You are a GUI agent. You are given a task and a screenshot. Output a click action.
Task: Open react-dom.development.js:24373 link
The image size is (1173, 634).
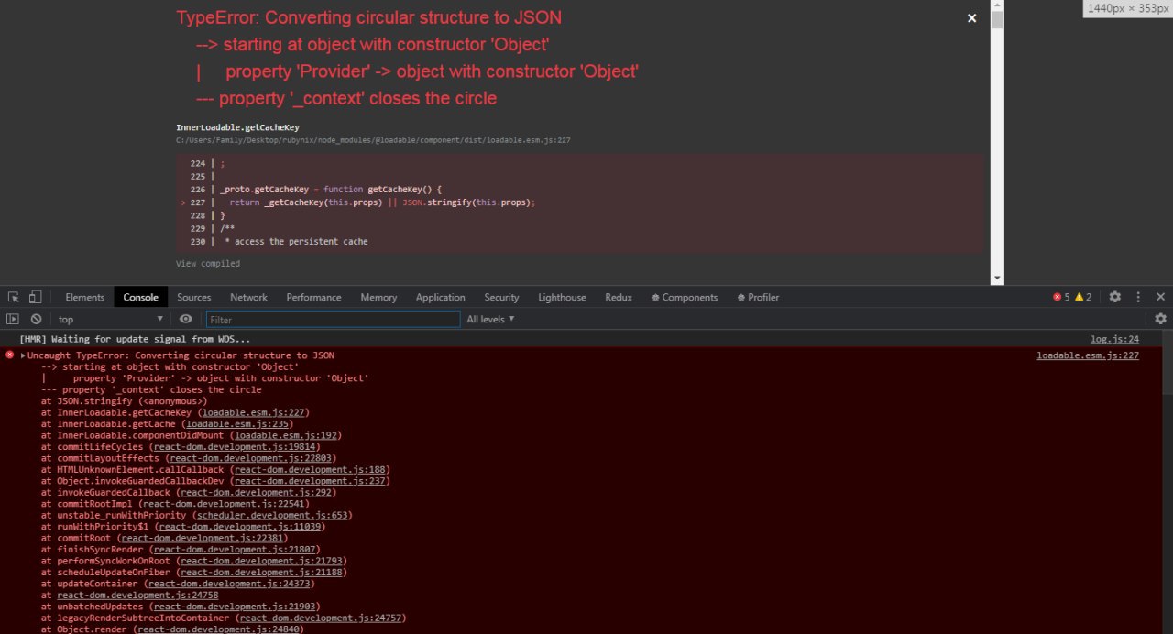(x=229, y=585)
